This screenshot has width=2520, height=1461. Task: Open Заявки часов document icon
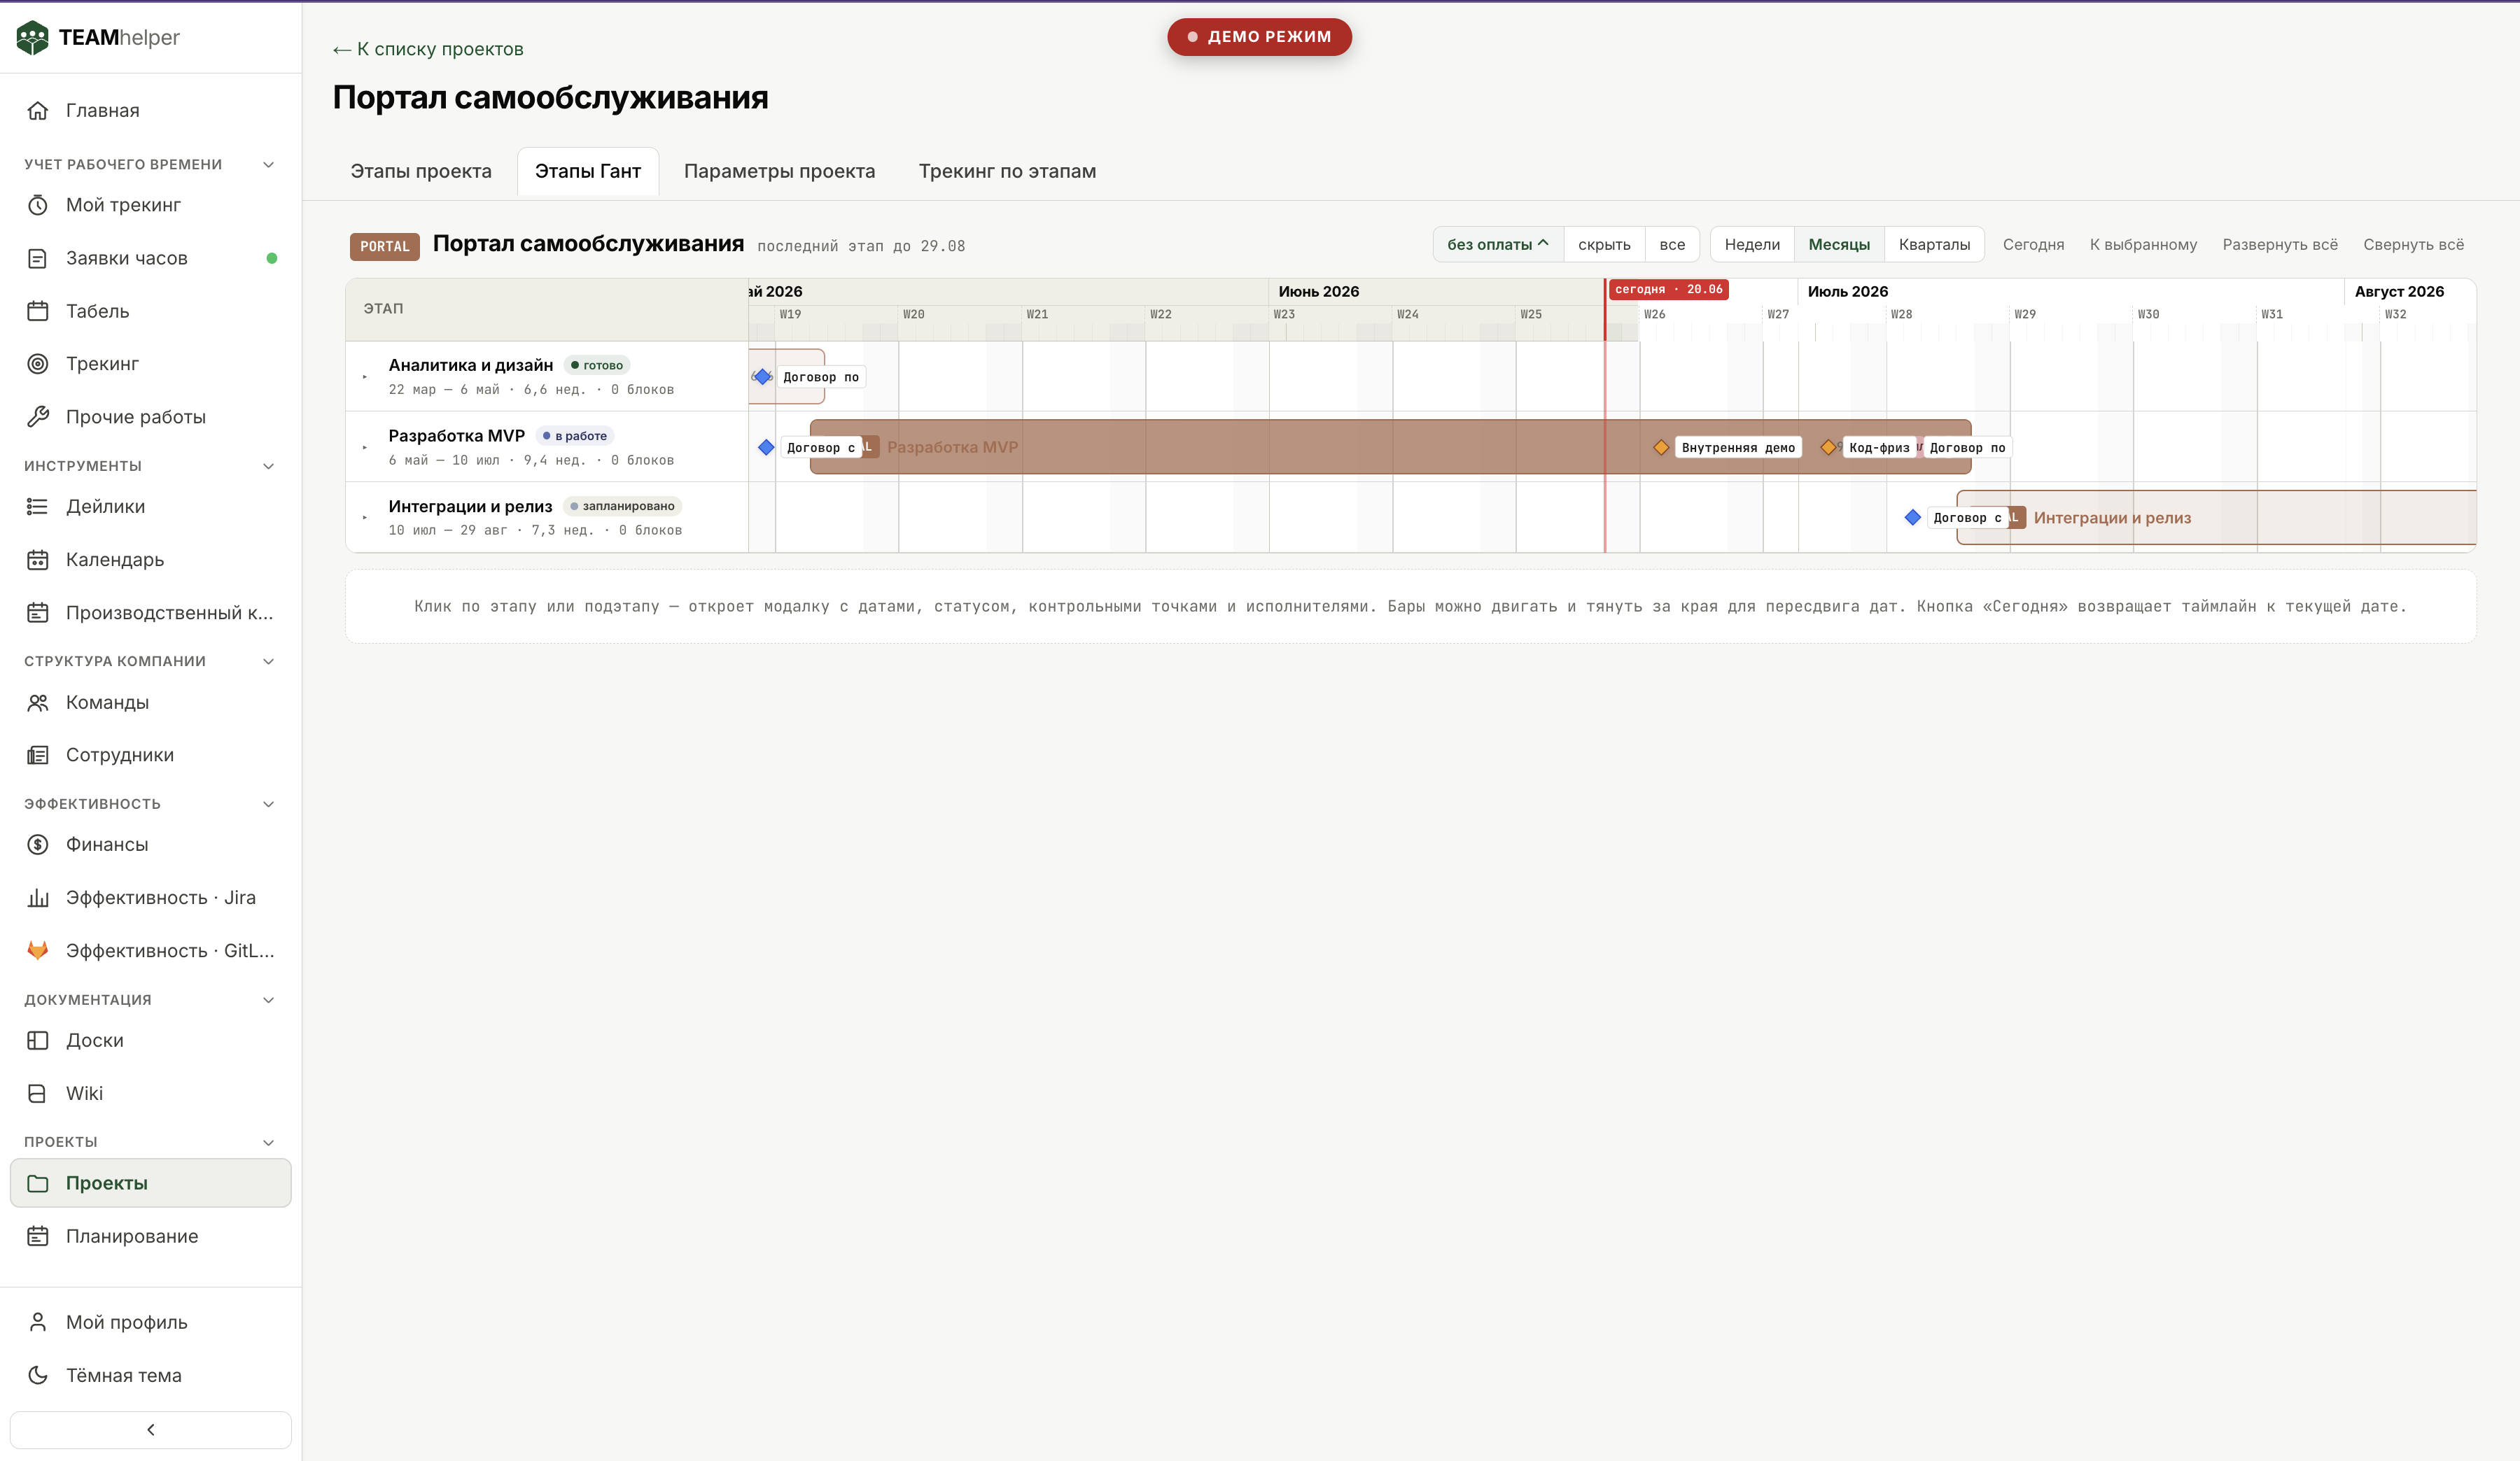point(38,259)
